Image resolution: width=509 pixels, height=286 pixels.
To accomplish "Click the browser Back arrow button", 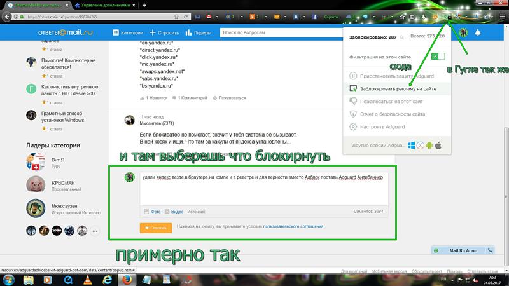I will click(x=7, y=17).
